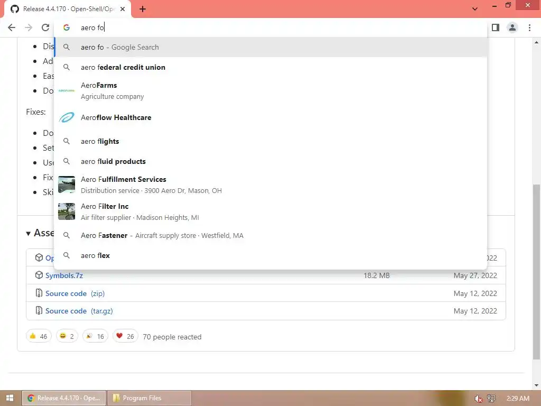Open the Program Files taskbar window

[150, 398]
